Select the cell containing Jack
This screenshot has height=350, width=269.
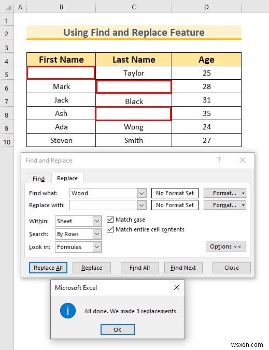tap(61, 100)
